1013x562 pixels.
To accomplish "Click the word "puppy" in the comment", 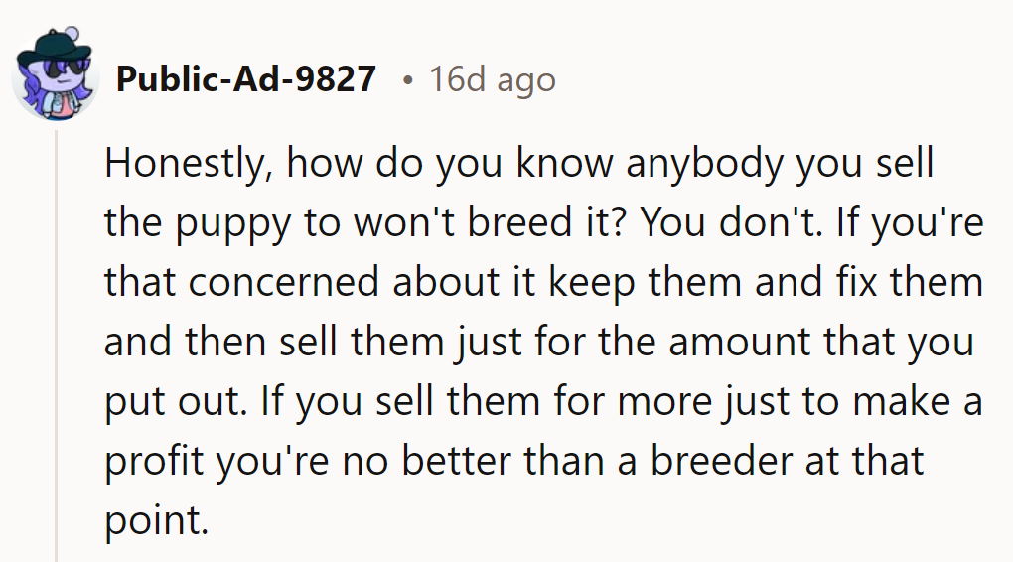I will (233, 223).
